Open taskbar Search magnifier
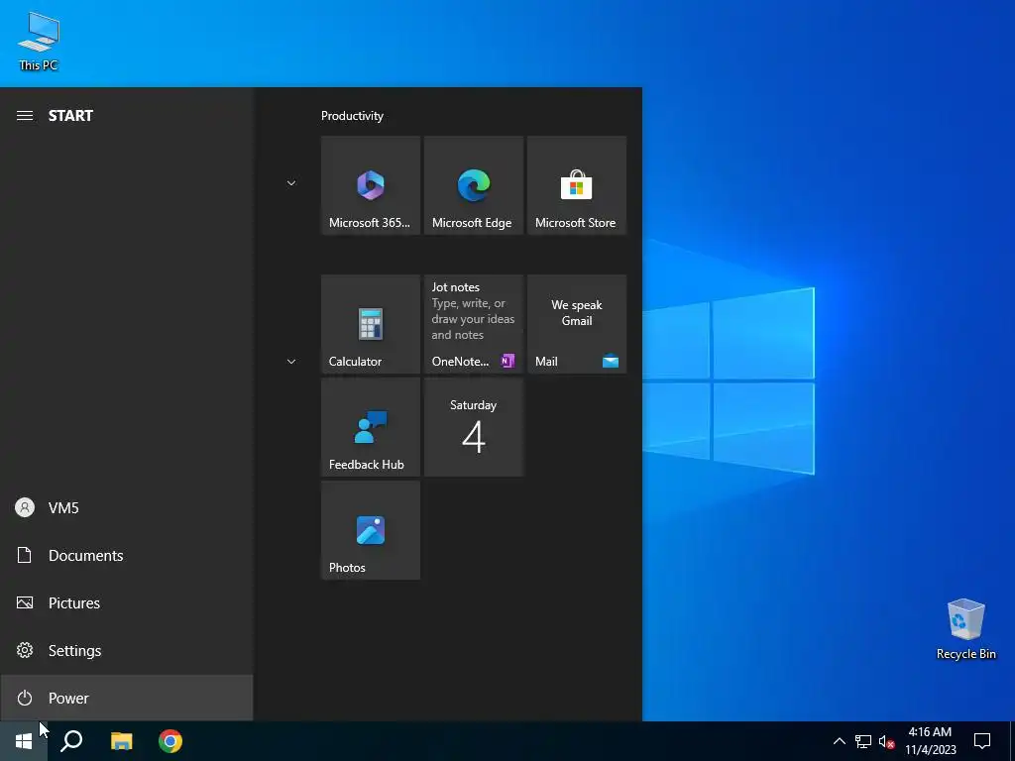 (71, 741)
